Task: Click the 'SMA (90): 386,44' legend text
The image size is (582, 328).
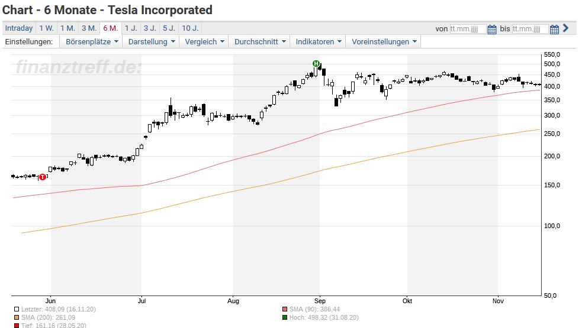Action: (315, 309)
